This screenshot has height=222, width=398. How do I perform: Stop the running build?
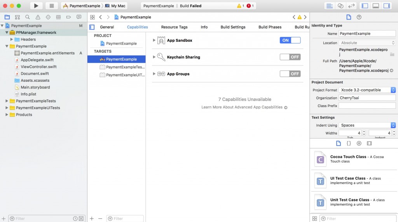(x=52, y=5)
